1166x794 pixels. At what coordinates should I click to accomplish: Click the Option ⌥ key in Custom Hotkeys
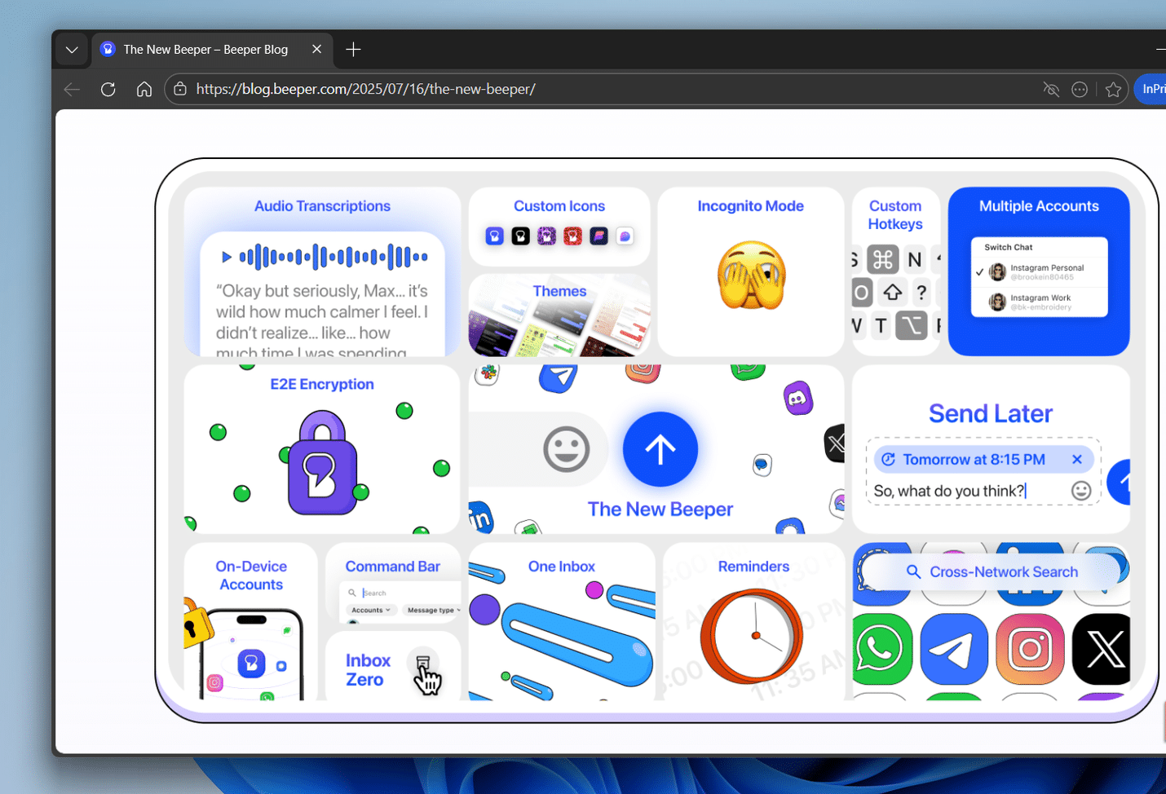(x=911, y=326)
